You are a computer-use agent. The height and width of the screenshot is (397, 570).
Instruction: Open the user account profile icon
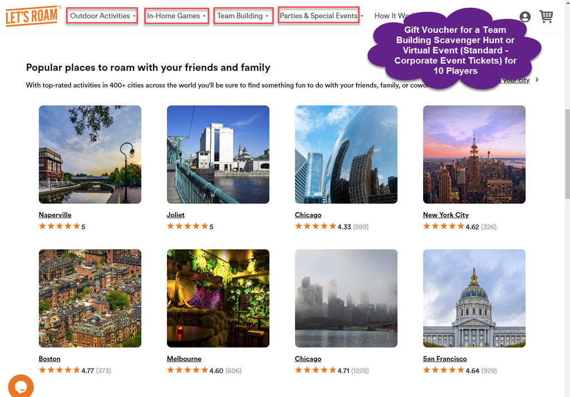click(x=525, y=17)
